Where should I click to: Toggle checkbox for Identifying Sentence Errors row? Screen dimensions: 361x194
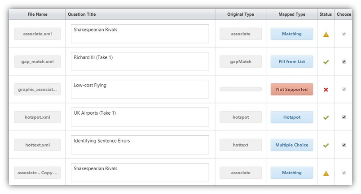click(344, 145)
